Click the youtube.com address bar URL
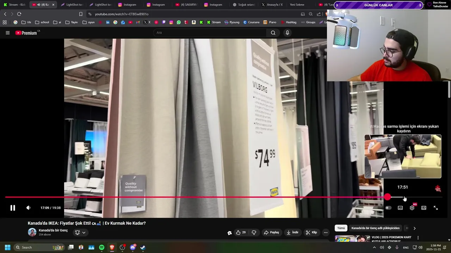451x253 pixels. [x=122, y=14]
